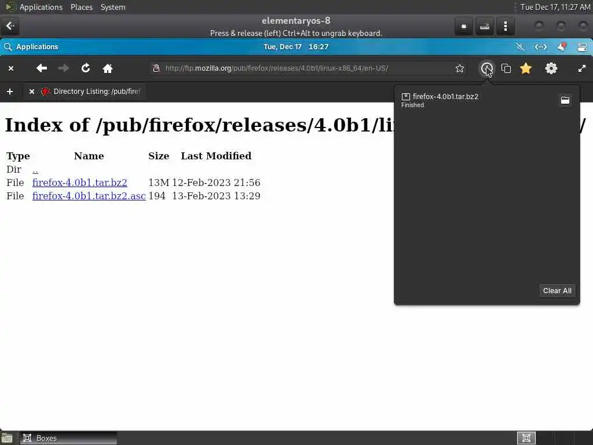The width and height of the screenshot is (593, 445).
Task: Click the '13M' size value
Action: (159, 183)
